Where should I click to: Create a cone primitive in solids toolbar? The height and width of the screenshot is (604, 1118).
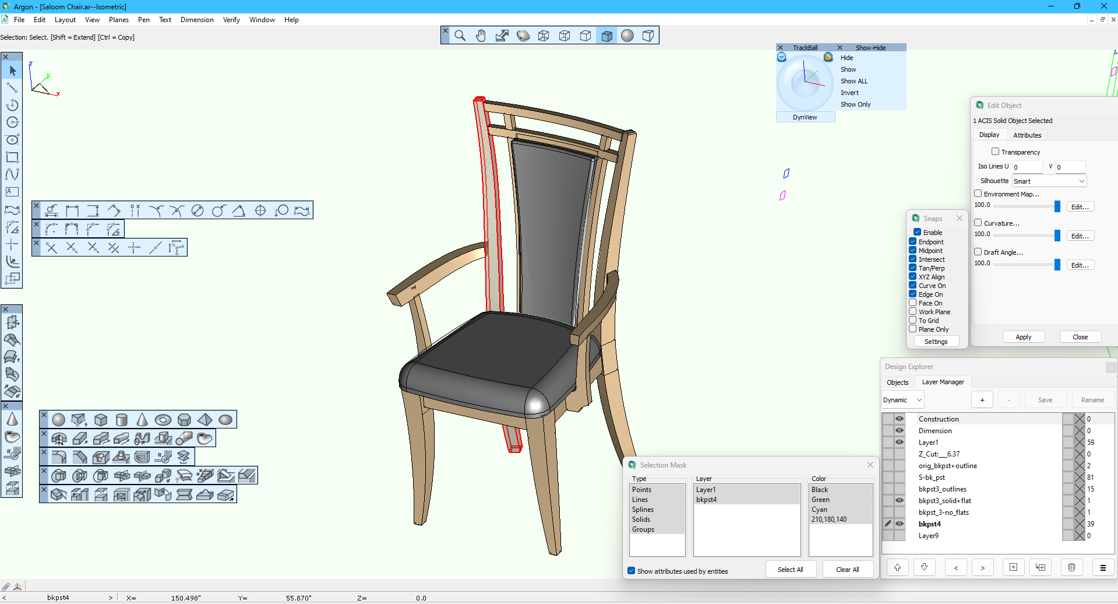(142, 420)
